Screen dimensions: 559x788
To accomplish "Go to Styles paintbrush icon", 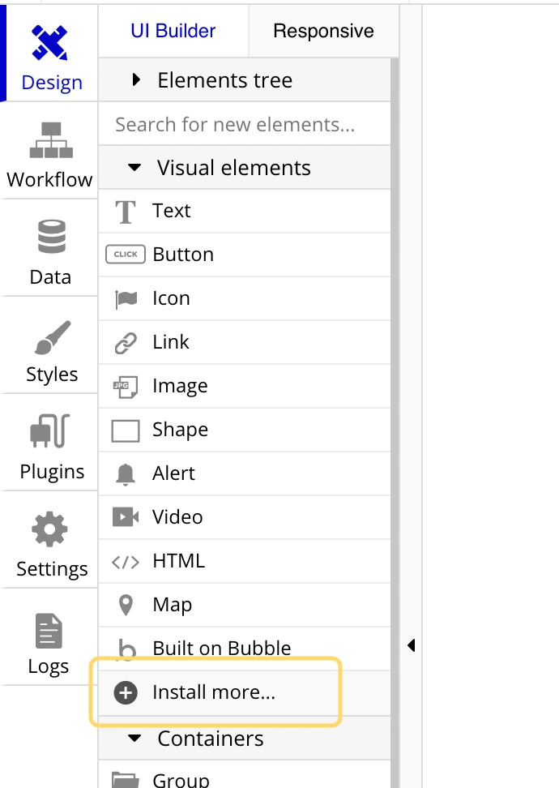I will click(52, 337).
